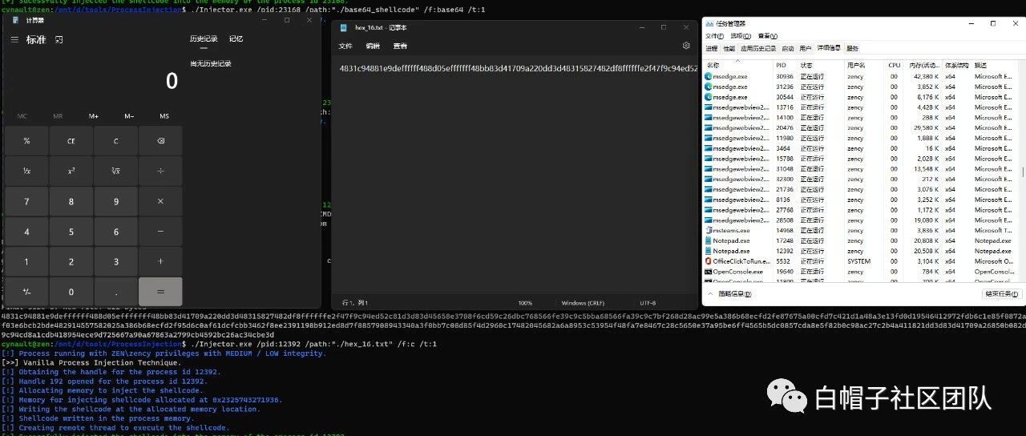Click Calculator M- memory subtract
The image size is (1026, 436).
[129, 116]
